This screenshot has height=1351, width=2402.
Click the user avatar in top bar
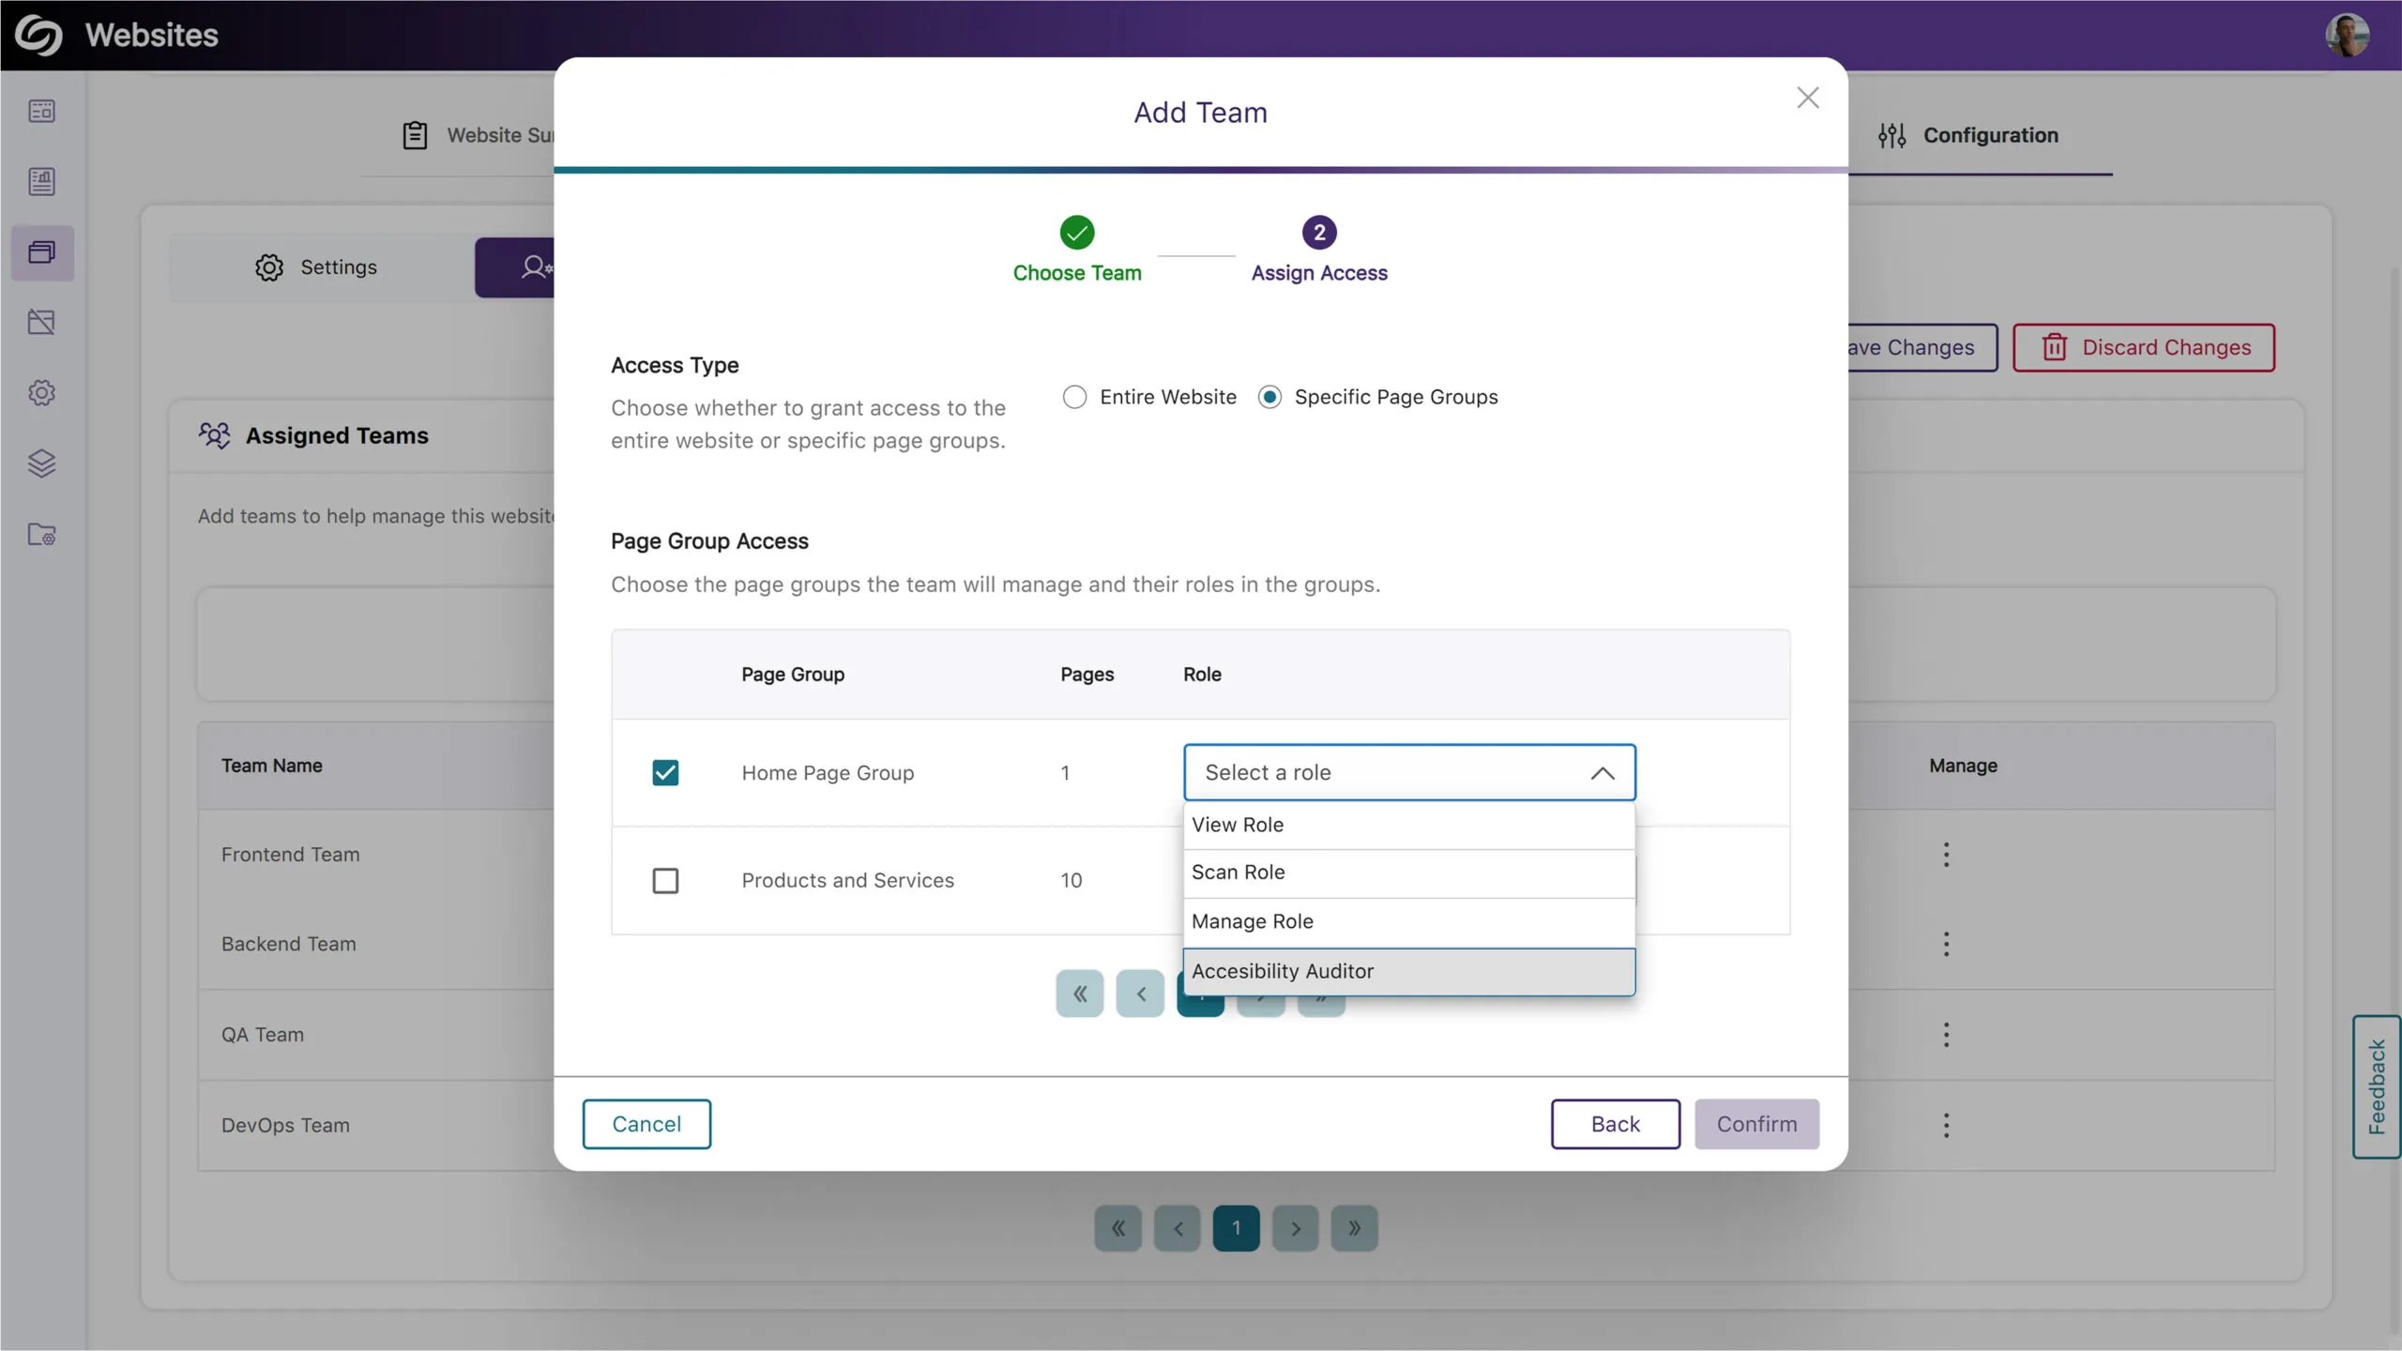(2346, 36)
